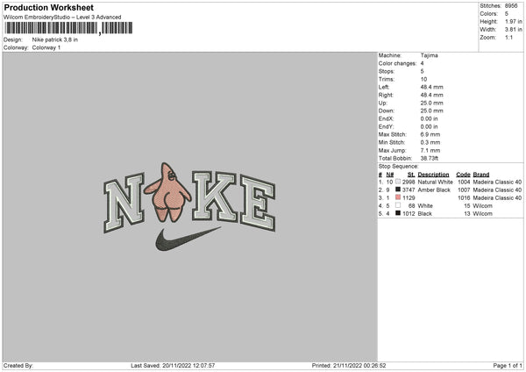Click stitch count '3747' in row 2
The width and height of the screenshot is (526, 372).
tap(409, 190)
